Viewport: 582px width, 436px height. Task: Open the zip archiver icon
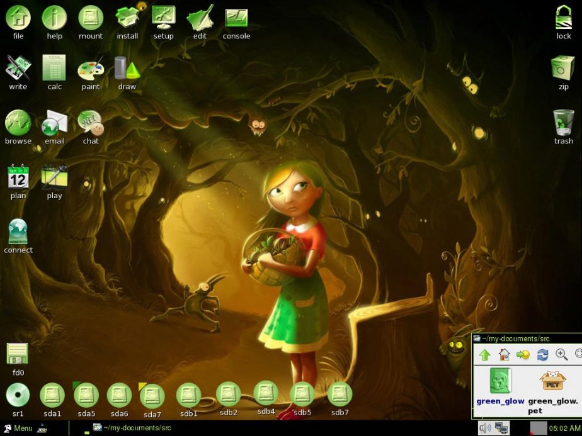click(564, 68)
